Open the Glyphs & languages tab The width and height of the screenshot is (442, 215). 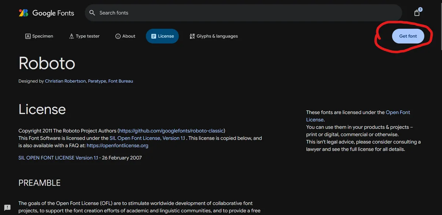coord(214,36)
